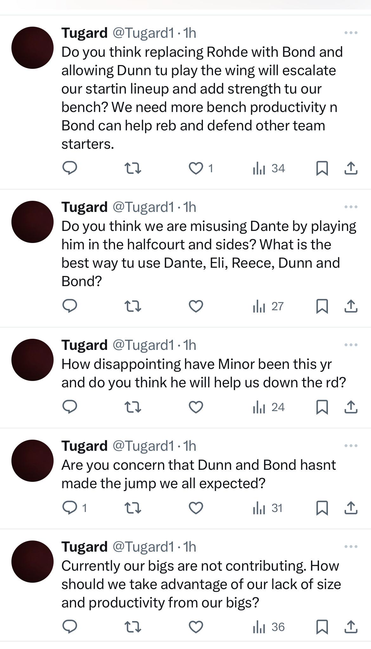Viewport: 371px width, 649px height.
Task: Reply to the Dunn and Bond jump tweet
Action: pos(70,508)
